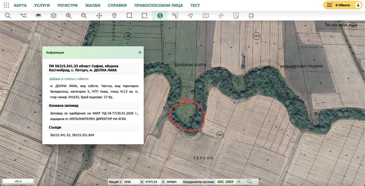Select remove rectangle selection tool
This screenshot has width=365, height=186.
tap(145, 16)
